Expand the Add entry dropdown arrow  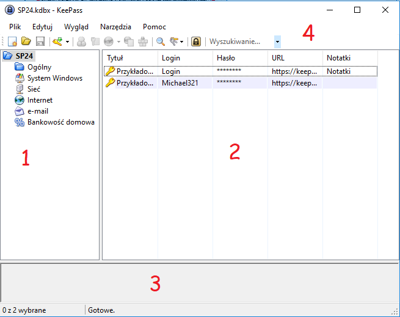67,42
